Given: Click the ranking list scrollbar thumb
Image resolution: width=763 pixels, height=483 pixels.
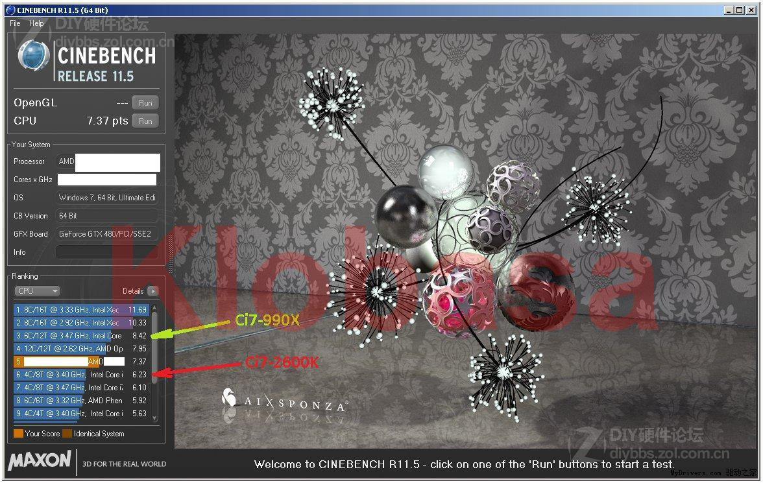Looking at the screenshot, I should click(x=154, y=347).
